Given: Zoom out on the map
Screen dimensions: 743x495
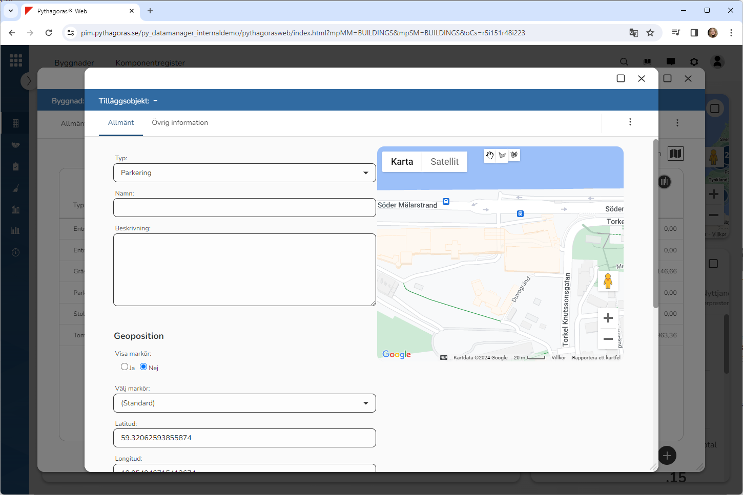Looking at the screenshot, I should [x=608, y=339].
